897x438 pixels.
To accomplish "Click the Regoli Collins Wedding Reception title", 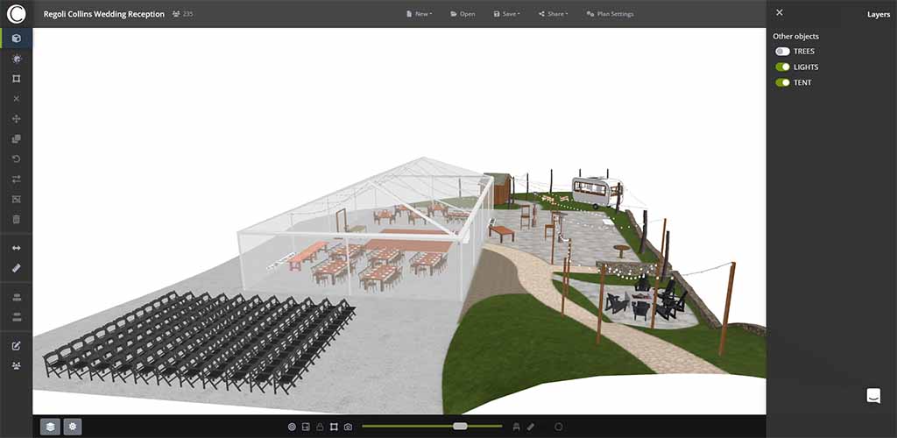I will coord(103,14).
